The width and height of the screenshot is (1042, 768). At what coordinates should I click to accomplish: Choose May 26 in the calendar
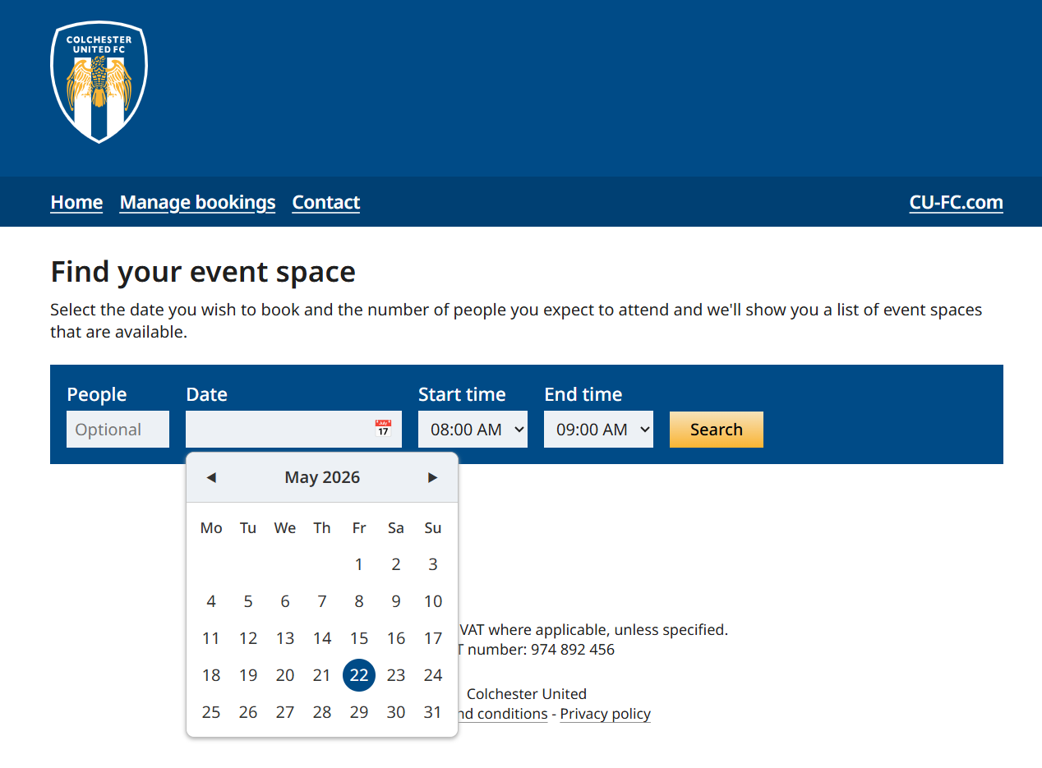[248, 712]
